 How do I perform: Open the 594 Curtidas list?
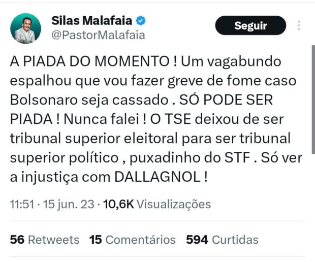click(222, 240)
